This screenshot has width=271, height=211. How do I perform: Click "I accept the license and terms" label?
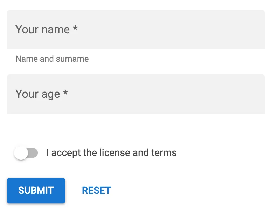coord(111,153)
